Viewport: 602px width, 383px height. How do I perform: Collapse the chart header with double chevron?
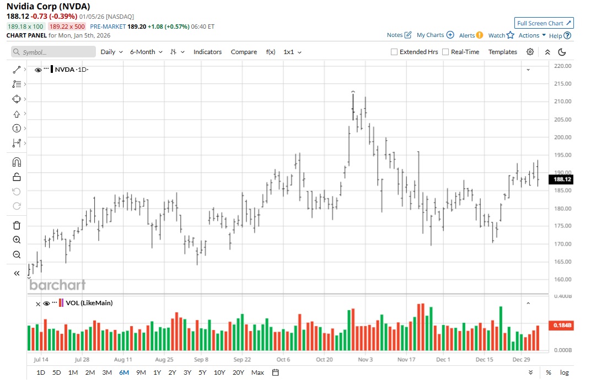[547, 52]
